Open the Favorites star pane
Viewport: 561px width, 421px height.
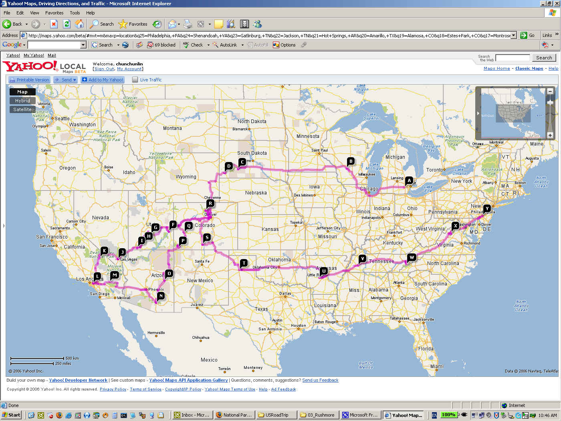(x=133, y=24)
